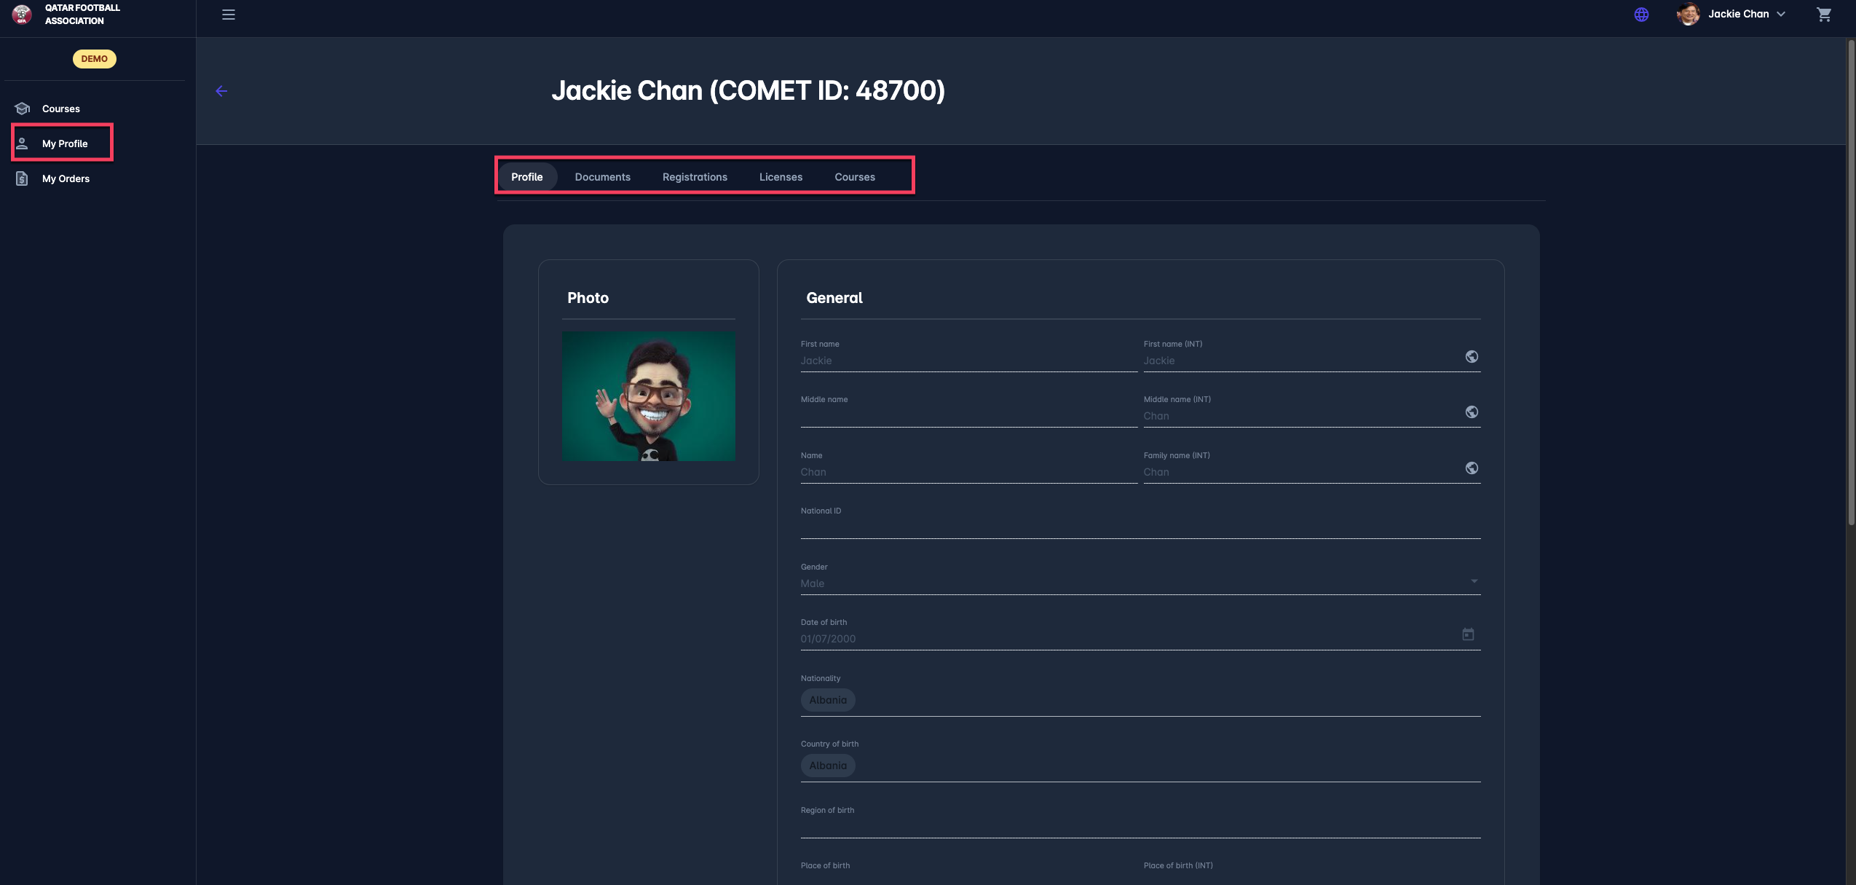Click the hamburger menu icon
Image resolution: width=1856 pixels, height=885 pixels.
(228, 15)
